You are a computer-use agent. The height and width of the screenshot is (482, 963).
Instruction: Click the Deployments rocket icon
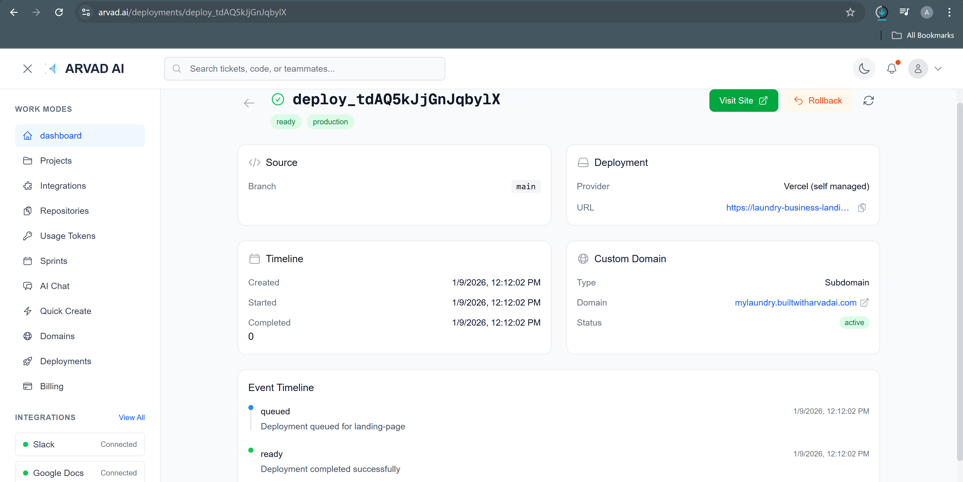[x=28, y=361]
